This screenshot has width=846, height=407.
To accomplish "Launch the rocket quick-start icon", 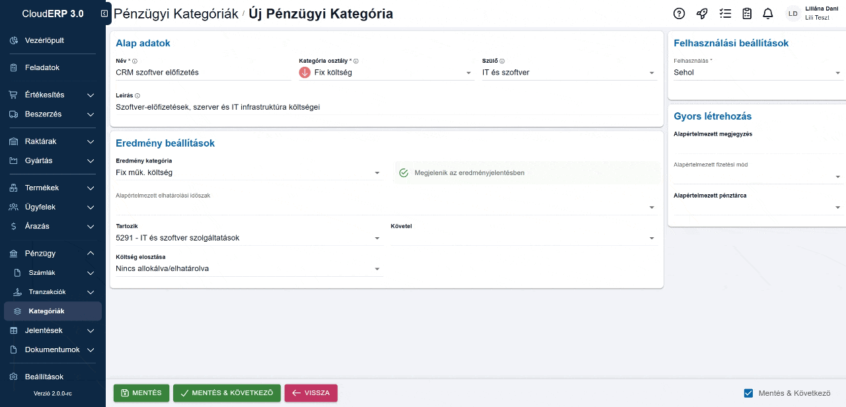I will (701, 13).
